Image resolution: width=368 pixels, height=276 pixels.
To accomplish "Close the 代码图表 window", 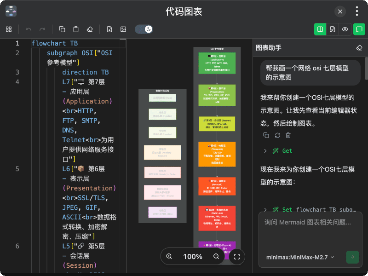I will point(340,11).
